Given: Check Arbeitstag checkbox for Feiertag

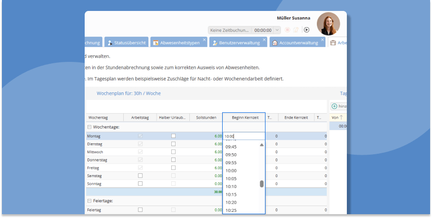Looking at the screenshot, I should click(x=140, y=209).
